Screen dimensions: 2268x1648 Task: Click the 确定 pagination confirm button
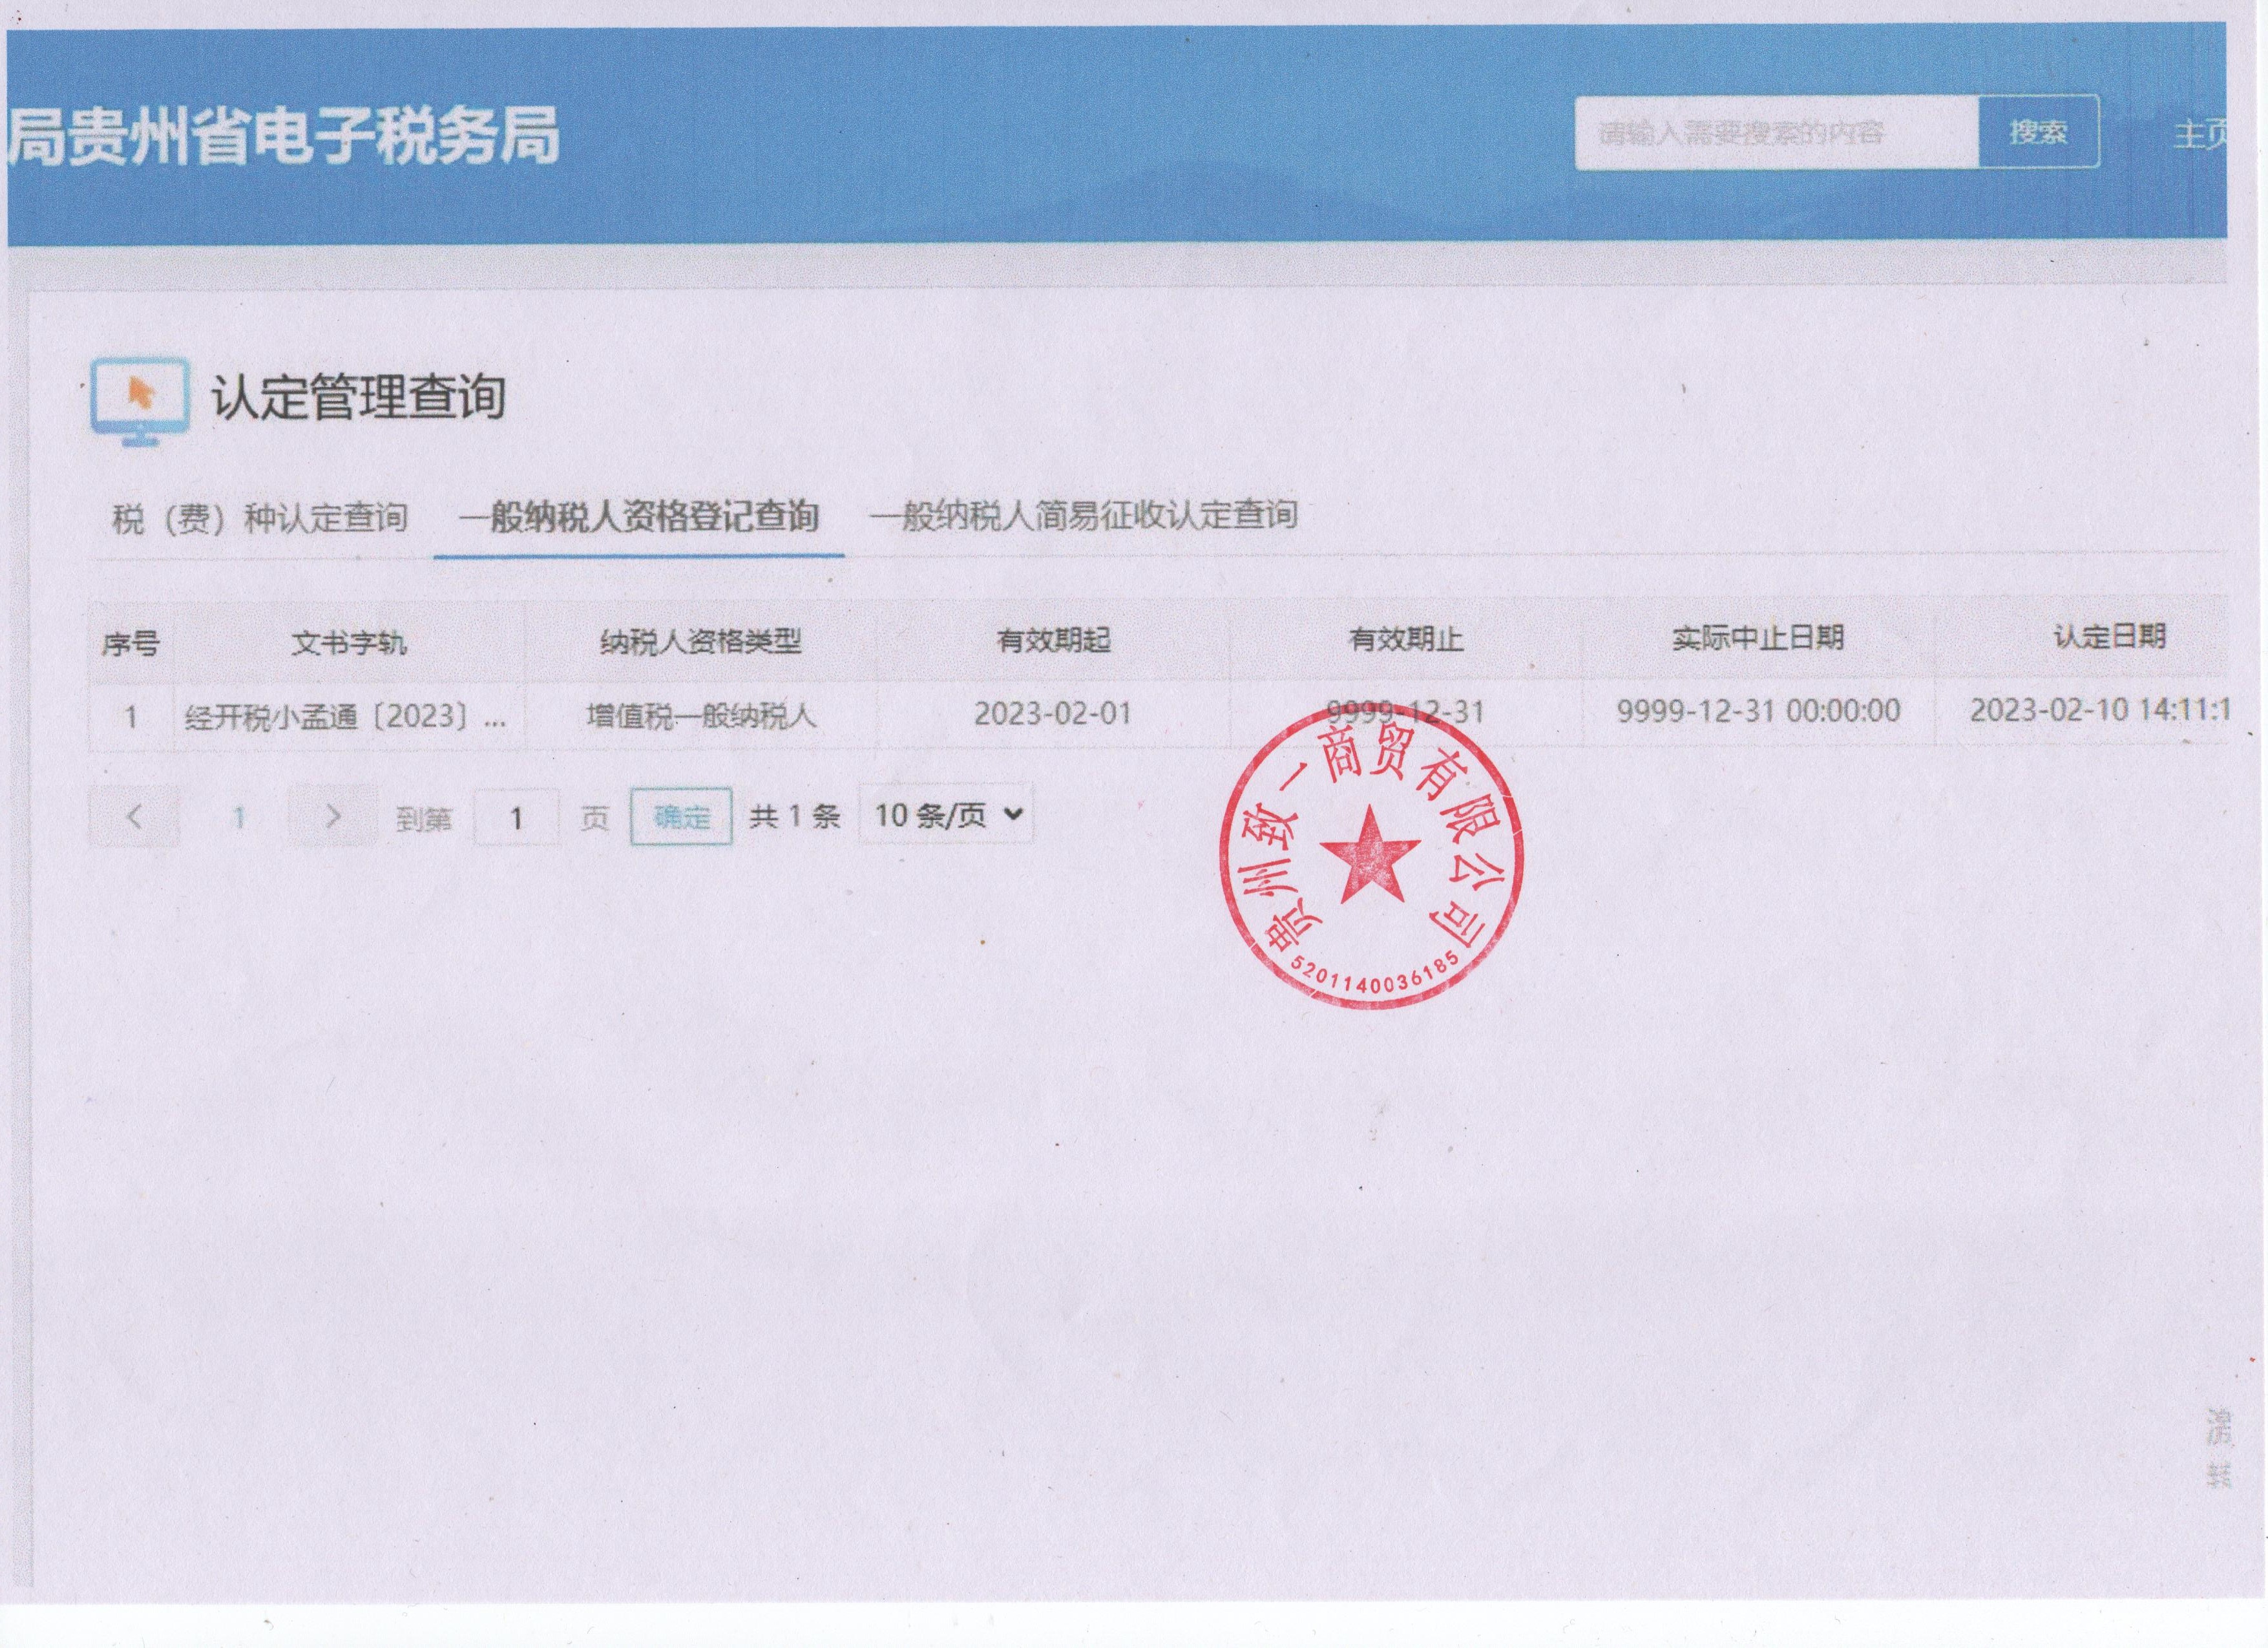coord(681,817)
